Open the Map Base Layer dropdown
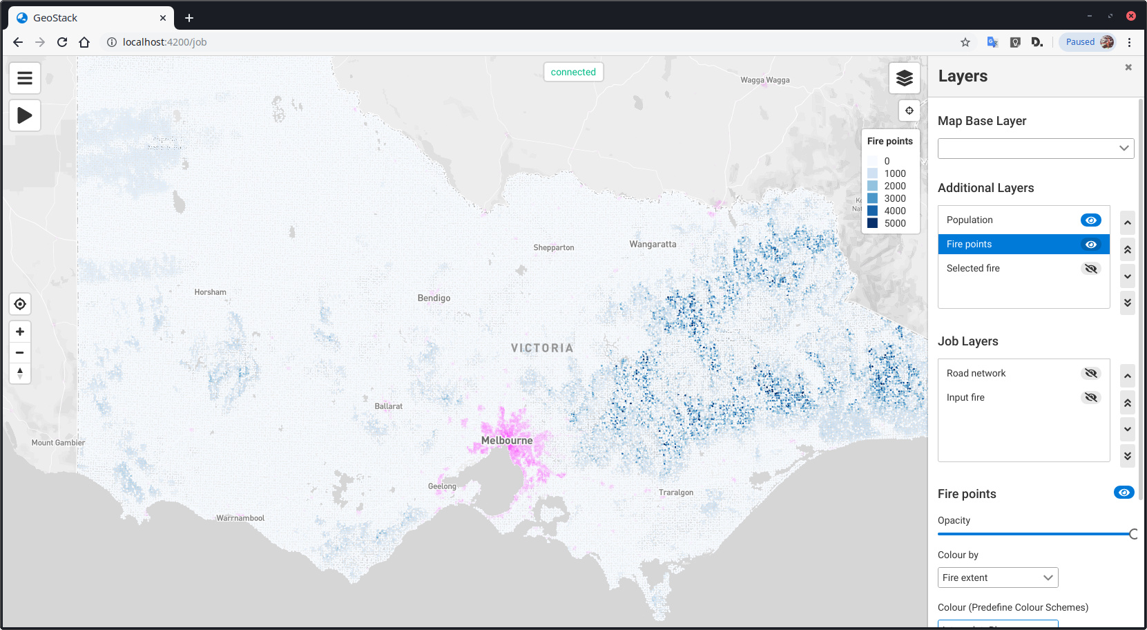 (x=1036, y=149)
